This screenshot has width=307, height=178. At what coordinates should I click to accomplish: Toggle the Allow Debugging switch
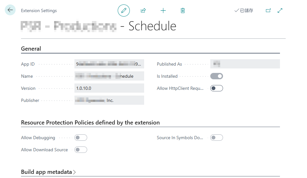click(x=80, y=138)
